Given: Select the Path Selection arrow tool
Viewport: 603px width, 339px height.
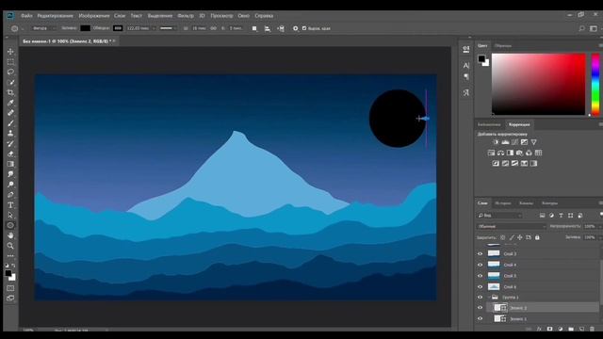Looking at the screenshot, I should tap(10, 216).
